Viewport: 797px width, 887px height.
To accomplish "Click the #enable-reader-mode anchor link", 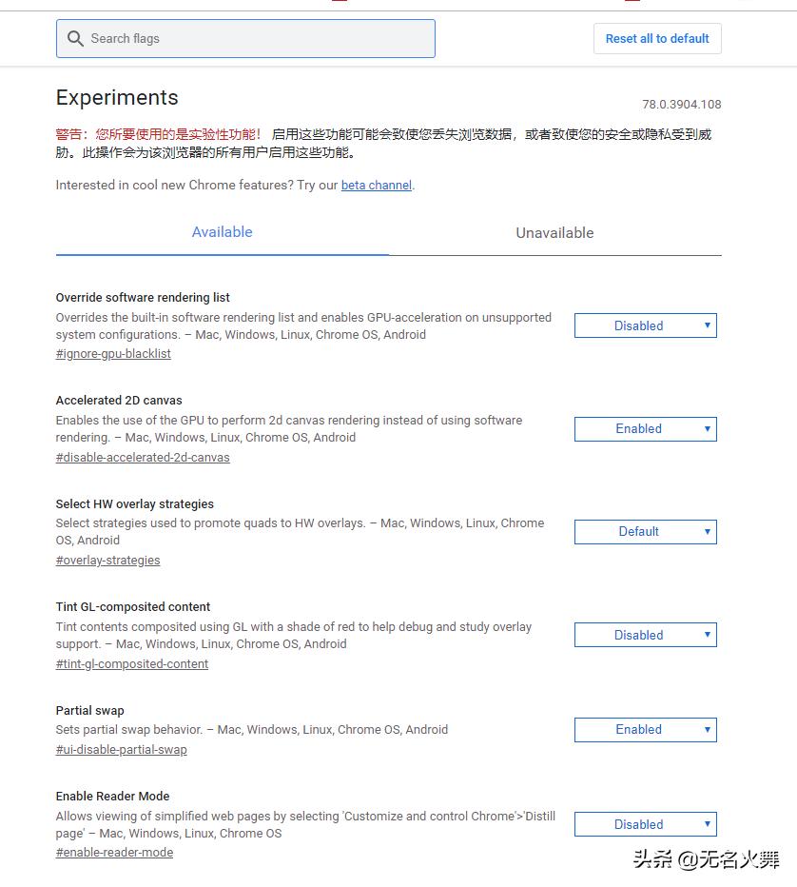I will 114,853.
